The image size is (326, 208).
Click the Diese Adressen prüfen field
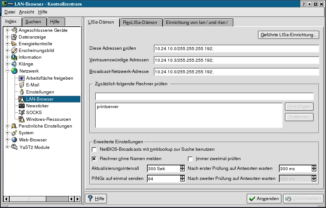(x=236, y=49)
